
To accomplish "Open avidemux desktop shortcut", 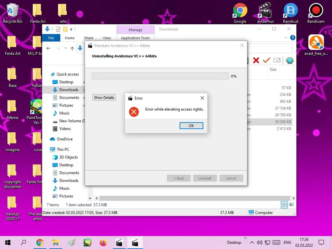I will 265,13.
